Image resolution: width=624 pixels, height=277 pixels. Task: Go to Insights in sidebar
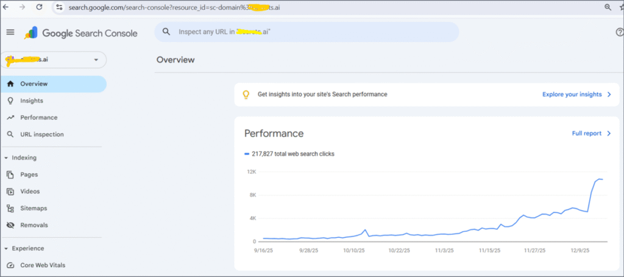(32, 100)
